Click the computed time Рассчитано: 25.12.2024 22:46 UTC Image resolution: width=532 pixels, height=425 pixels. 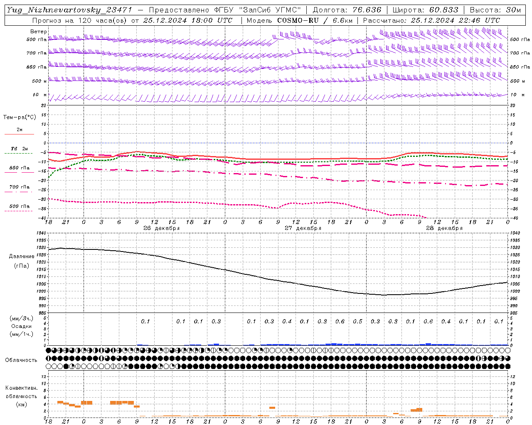point(431,20)
